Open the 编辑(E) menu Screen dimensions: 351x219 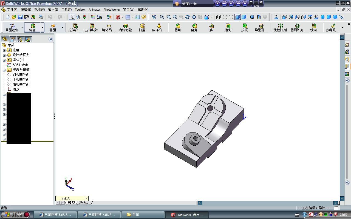tap(26, 10)
